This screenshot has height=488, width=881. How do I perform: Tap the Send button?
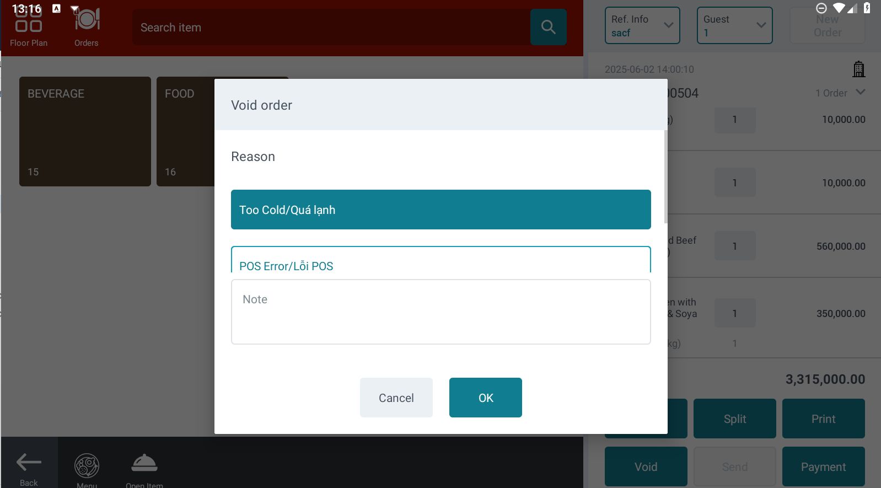pyautogui.click(x=735, y=466)
